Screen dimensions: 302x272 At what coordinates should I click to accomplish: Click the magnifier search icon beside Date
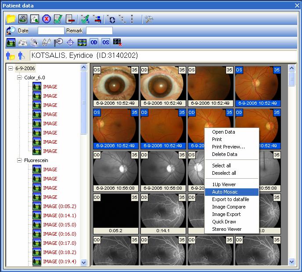[11, 31]
